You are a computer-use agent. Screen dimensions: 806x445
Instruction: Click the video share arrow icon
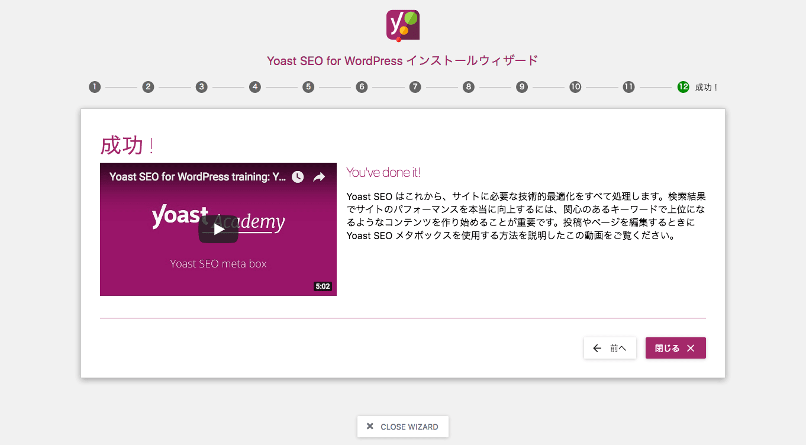tap(319, 177)
